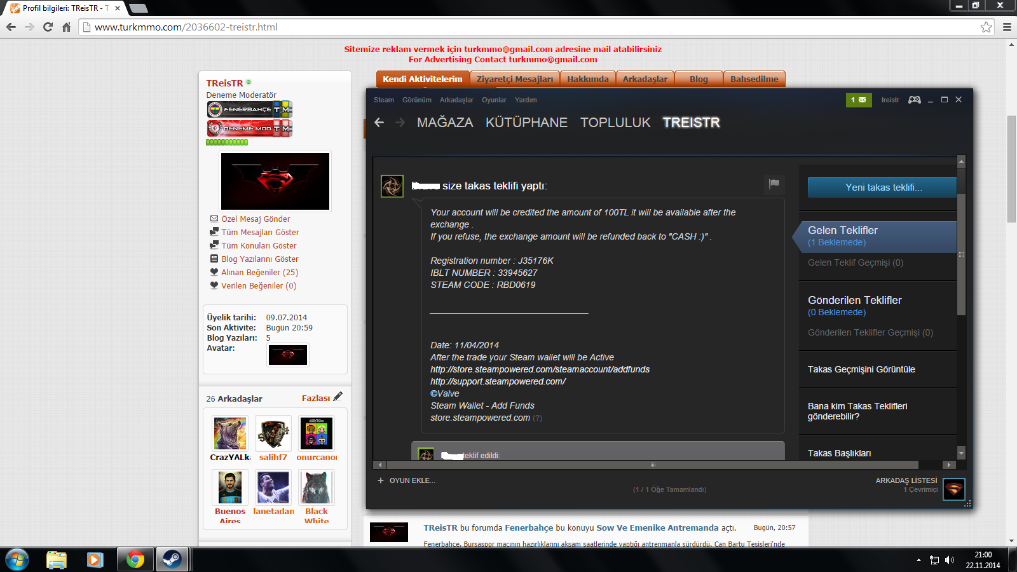Open the Görünüm menu in Steam
This screenshot has height=572, width=1017.
(x=417, y=100)
